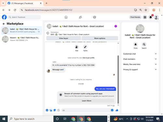Open the Facebook apps menu grid icon
The image size is (163, 122).
(x=145, y=17)
